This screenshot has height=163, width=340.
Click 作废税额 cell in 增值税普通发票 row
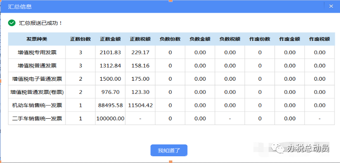tap(320, 66)
